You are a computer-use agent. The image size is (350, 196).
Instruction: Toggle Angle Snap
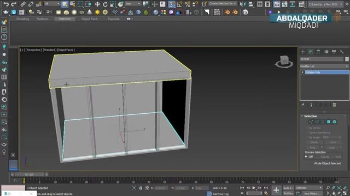point(179,4)
